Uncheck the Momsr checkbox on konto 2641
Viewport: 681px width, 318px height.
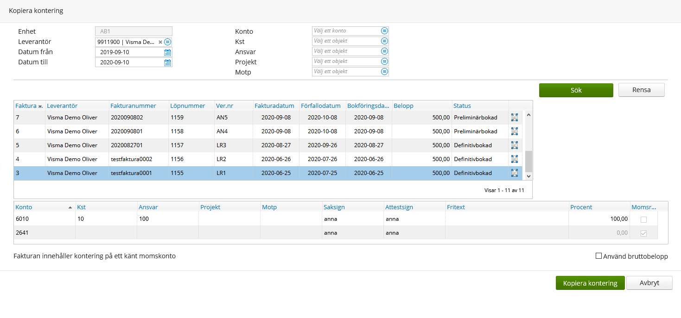pos(643,233)
